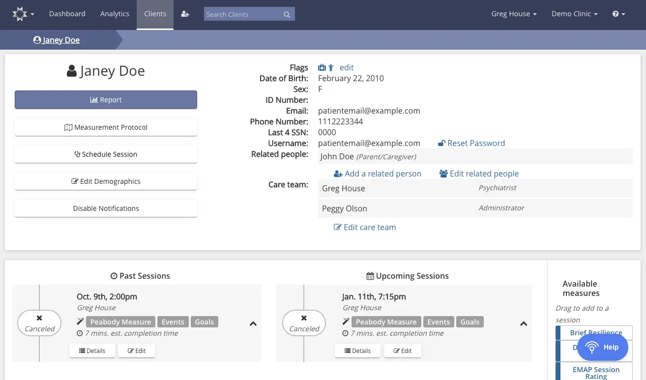The height and width of the screenshot is (380, 646).
Task: Open the Greg House user menu
Action: (514, 14)
